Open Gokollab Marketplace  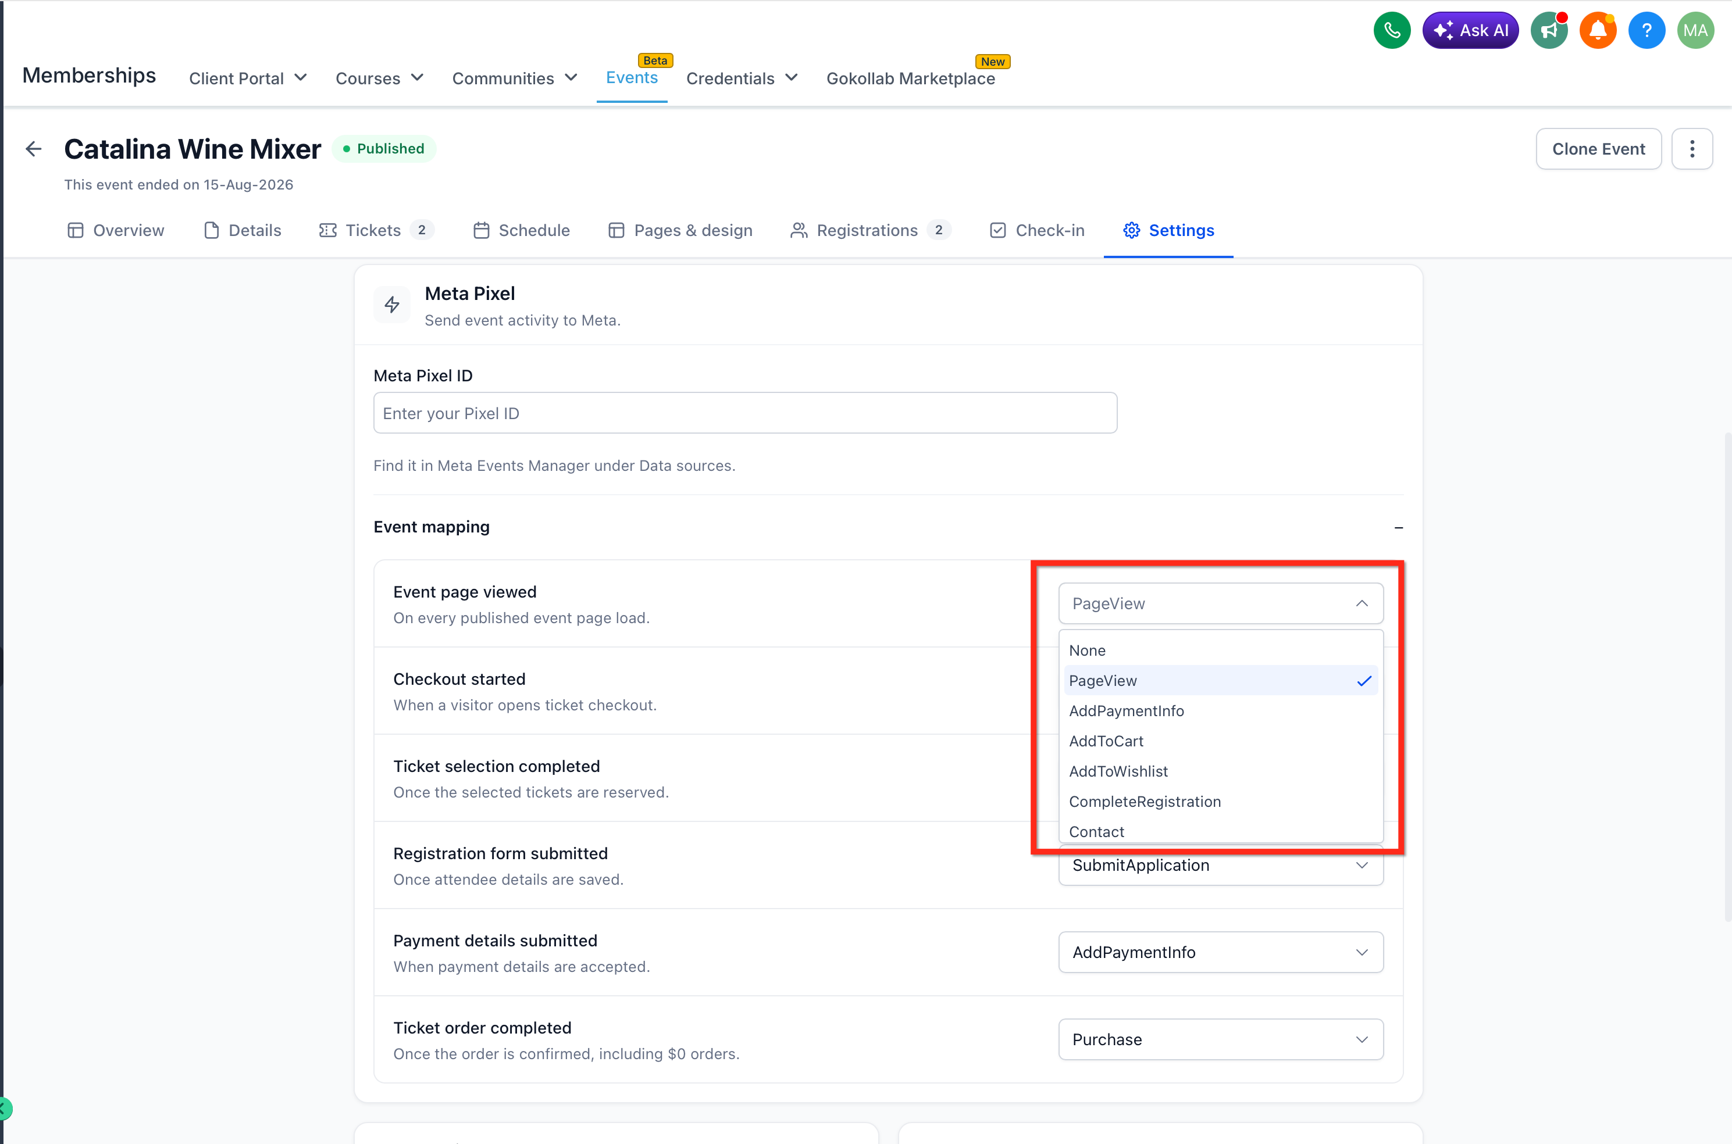911,78
